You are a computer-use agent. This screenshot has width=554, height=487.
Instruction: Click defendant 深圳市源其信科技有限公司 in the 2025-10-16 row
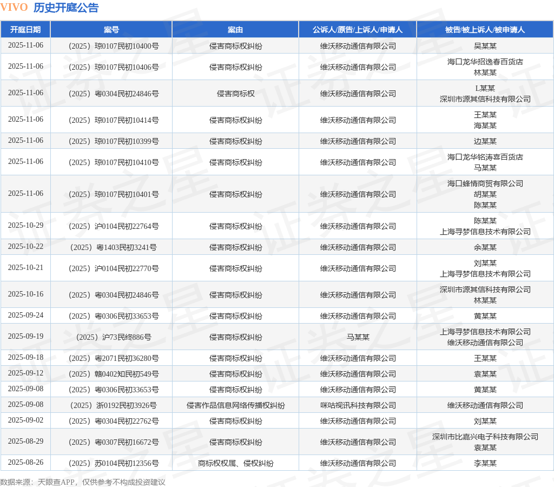pyautogui.click(x=485, y=289)
